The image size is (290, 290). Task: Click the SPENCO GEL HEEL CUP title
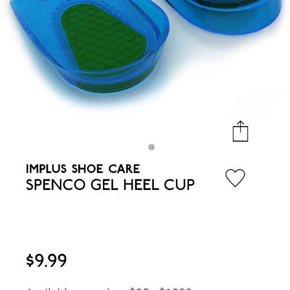(110, 185)
